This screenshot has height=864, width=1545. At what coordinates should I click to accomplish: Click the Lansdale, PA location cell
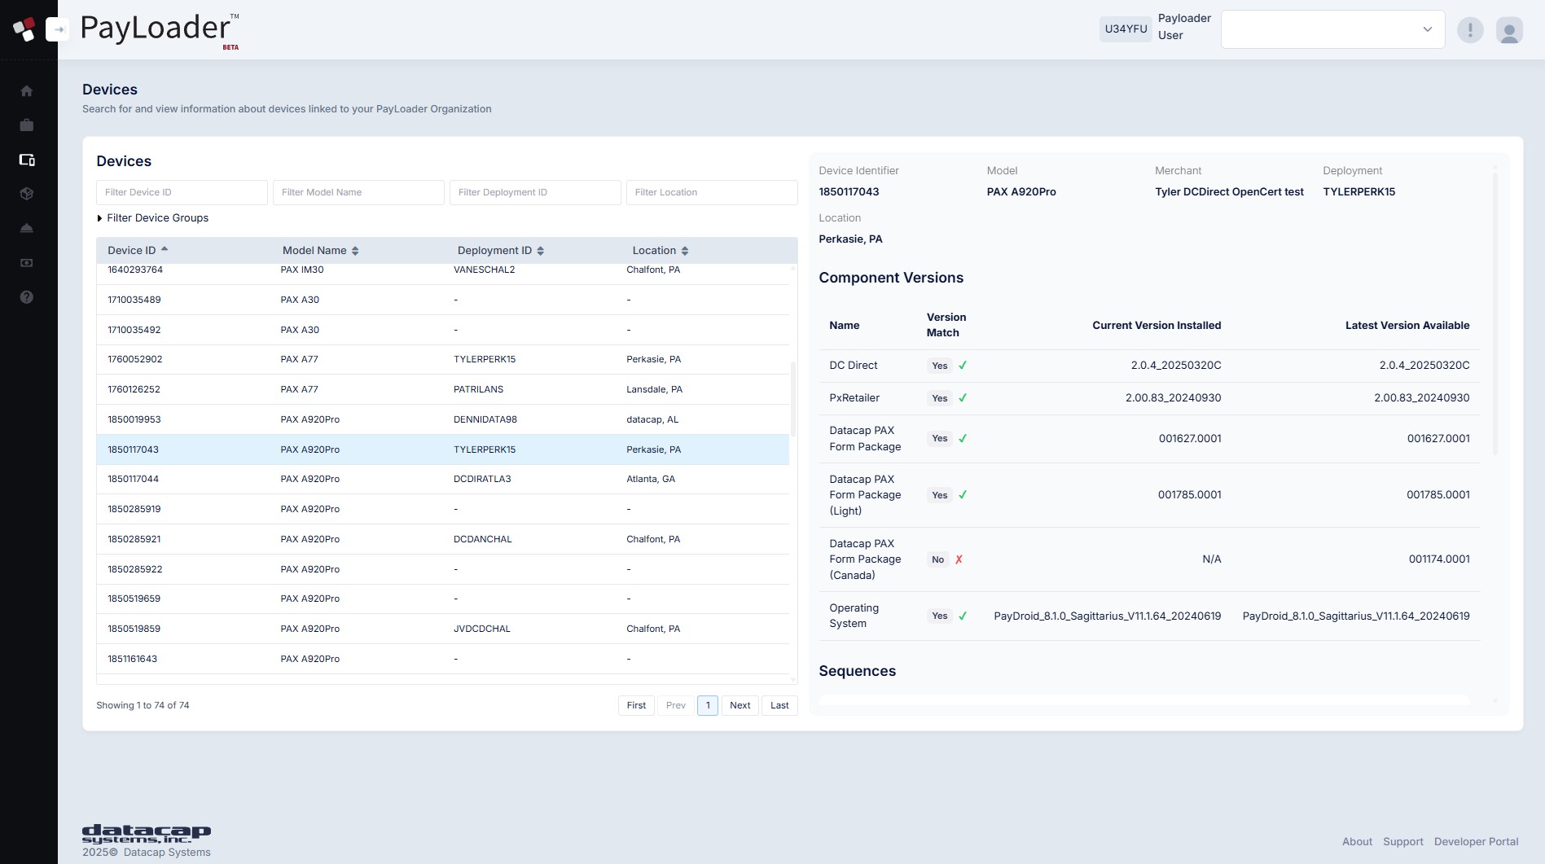pos(654,389)
